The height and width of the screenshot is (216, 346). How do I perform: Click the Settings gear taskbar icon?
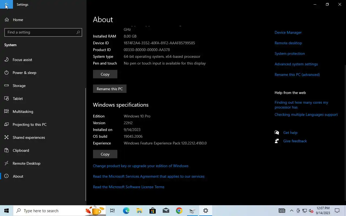pyautogui.click(x=205, y=211)
